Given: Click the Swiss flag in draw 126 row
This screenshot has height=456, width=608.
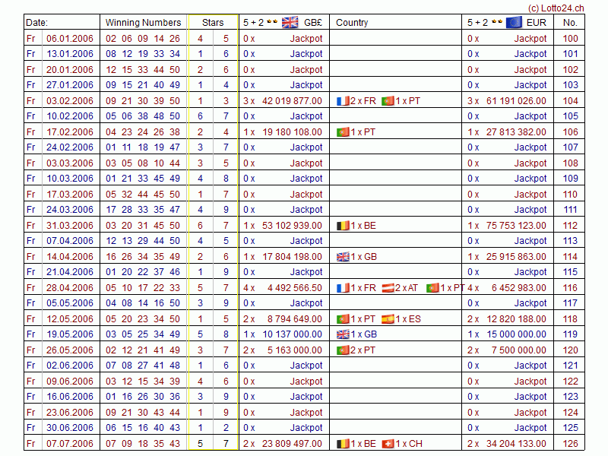Looking at the screenshot, I should coord(388,444).
